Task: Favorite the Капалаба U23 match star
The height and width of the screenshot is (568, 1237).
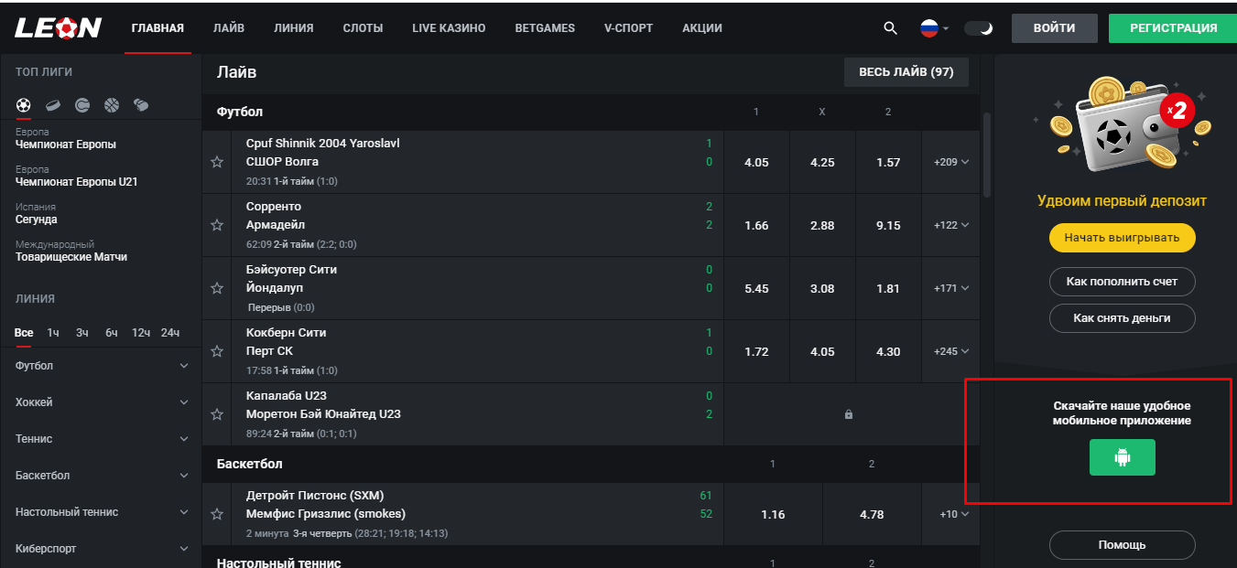Action: click(x=217, y=414)
